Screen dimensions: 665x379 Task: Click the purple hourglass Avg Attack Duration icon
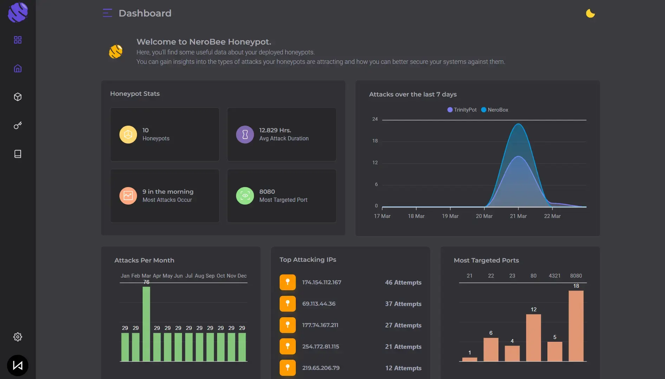(245, 134)
